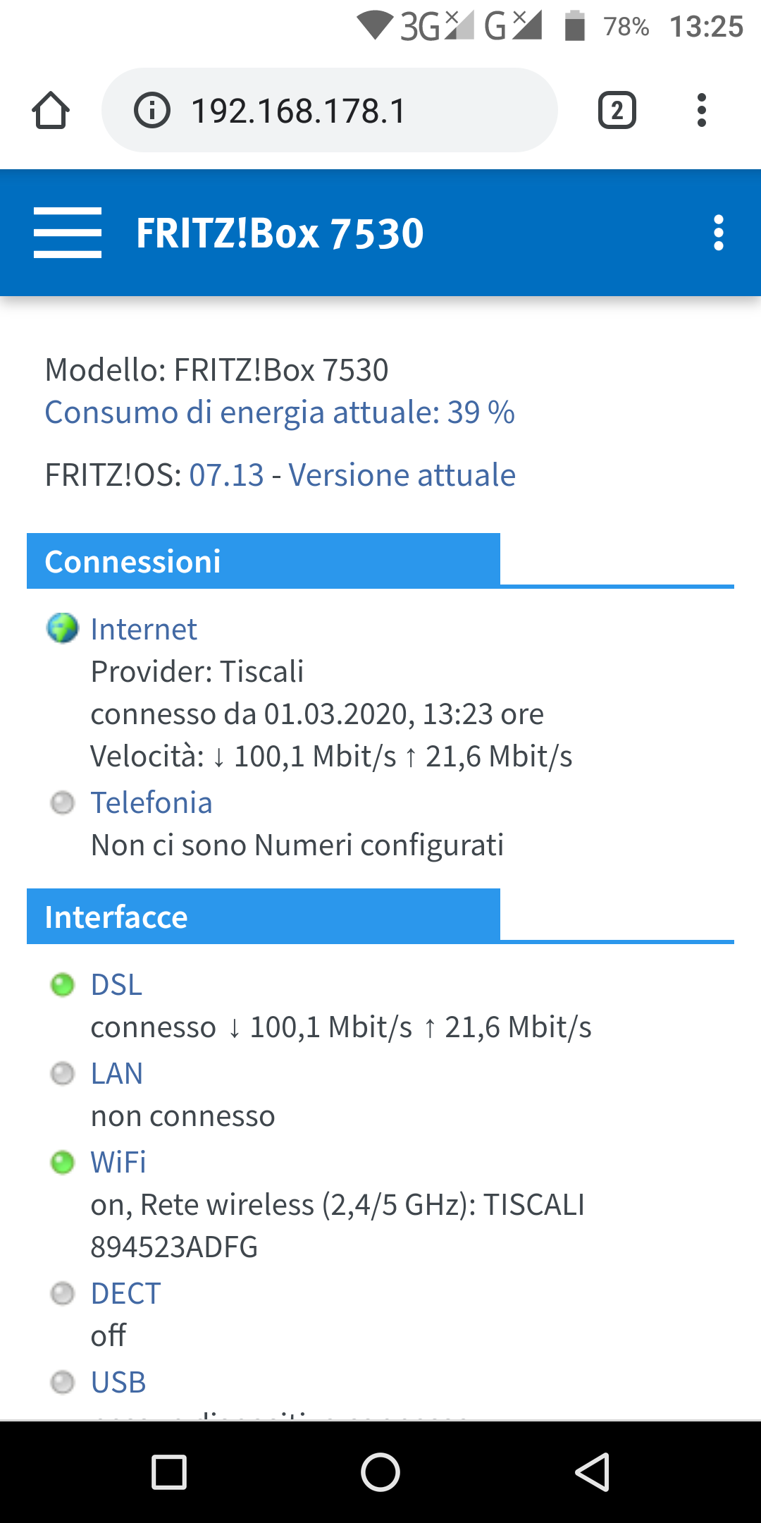Open the LAN interface link
This screenshot has height=1523, width=761.
[117, 1073]
